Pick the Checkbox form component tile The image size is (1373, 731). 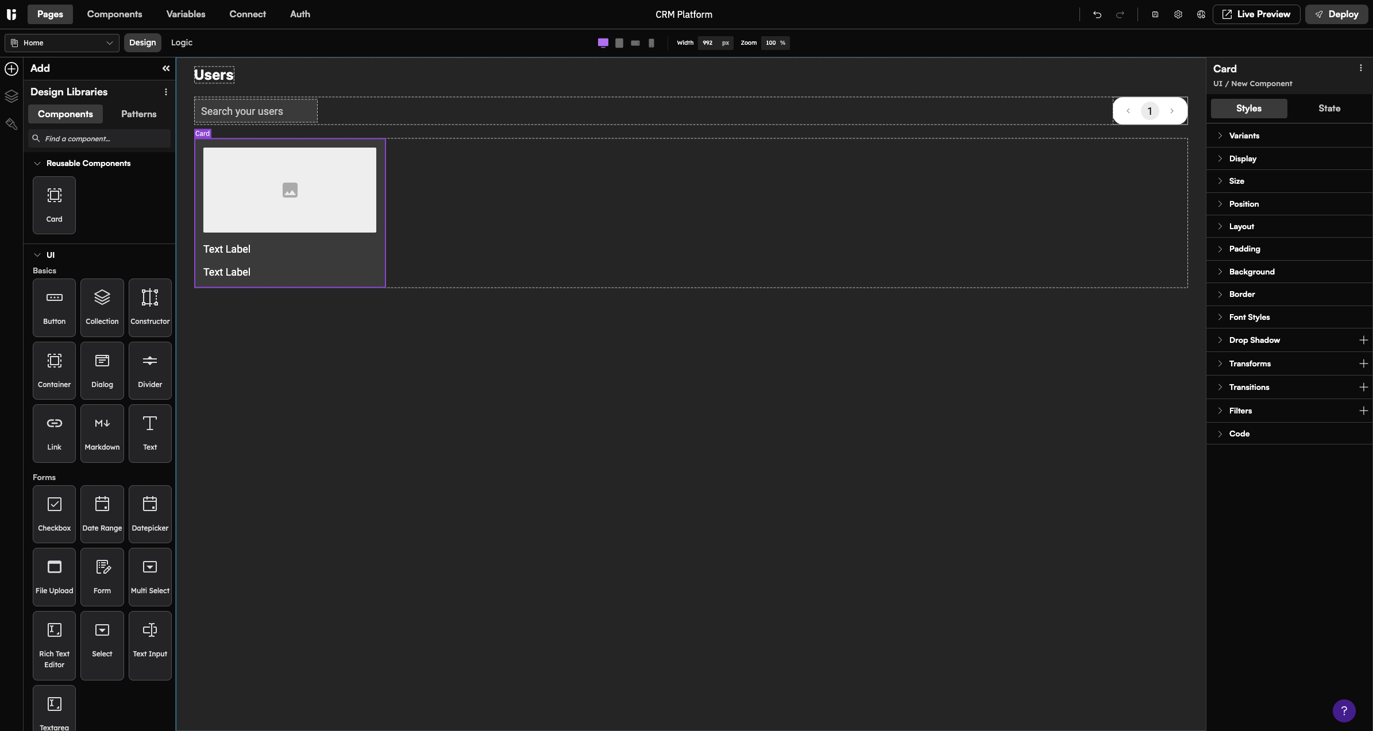(x=54, y=514)
